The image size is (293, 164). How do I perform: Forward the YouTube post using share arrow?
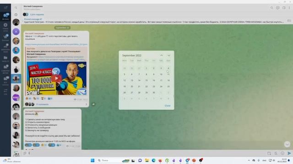[93, 104]
